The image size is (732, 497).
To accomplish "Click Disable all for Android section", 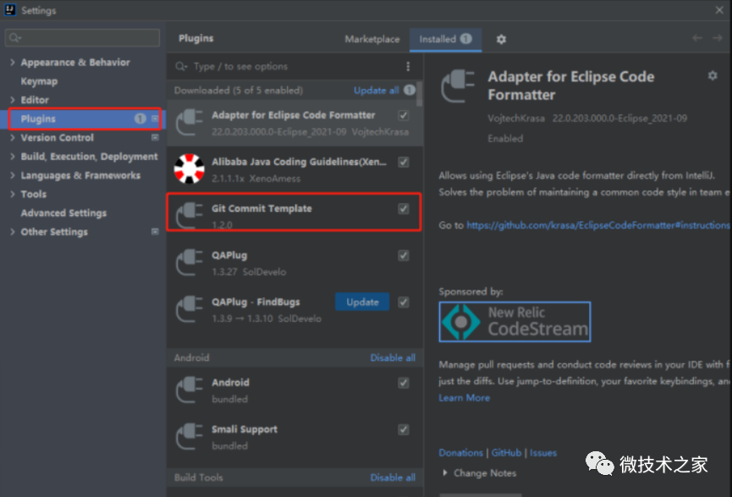I will (393, 358).
